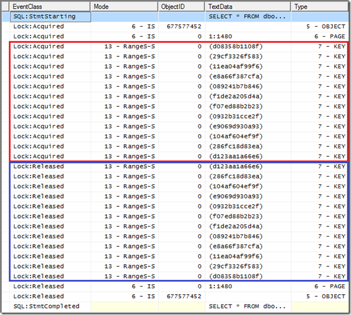Click ObjectID 677577452 in the Lock:Released row
Image resolution: width=351 pixels, height=315 pixels.
[184, 296]
